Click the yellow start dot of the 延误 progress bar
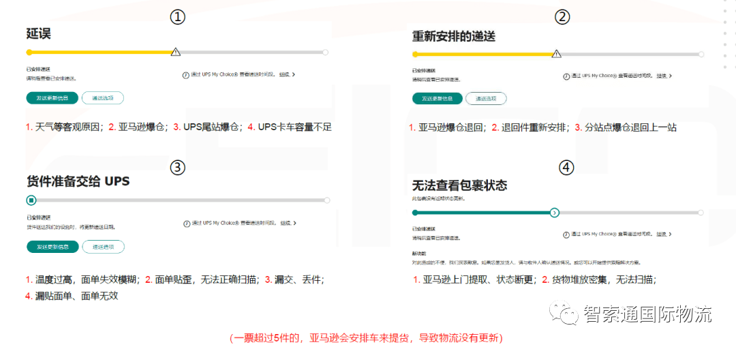Viewport: 736px width, 347px height. (x=29, y=52)
